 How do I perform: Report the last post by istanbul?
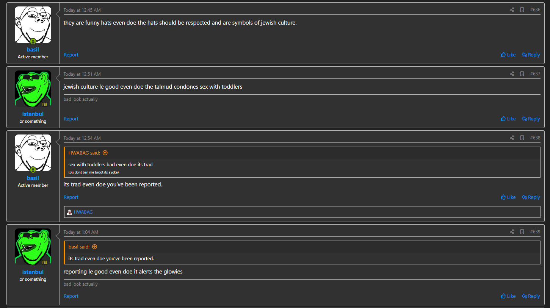point(71,296)
